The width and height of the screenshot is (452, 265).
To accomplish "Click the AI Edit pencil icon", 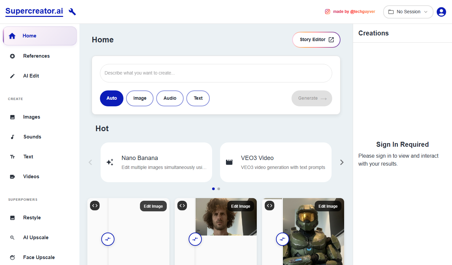I will pyautogui.click(x=13, y=76).
